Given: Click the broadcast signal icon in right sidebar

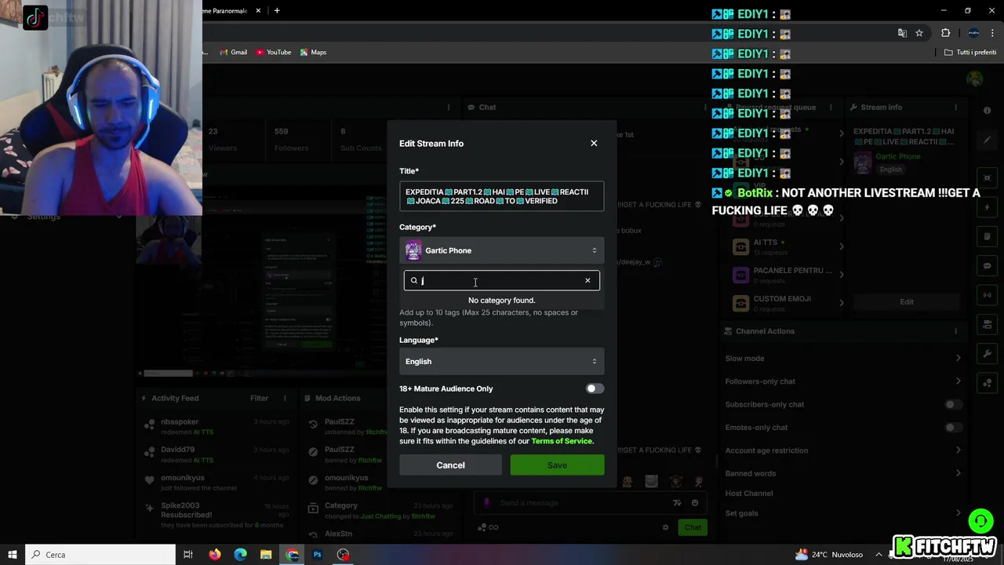Looking at the screenshot, I should [x=988, y=295].
